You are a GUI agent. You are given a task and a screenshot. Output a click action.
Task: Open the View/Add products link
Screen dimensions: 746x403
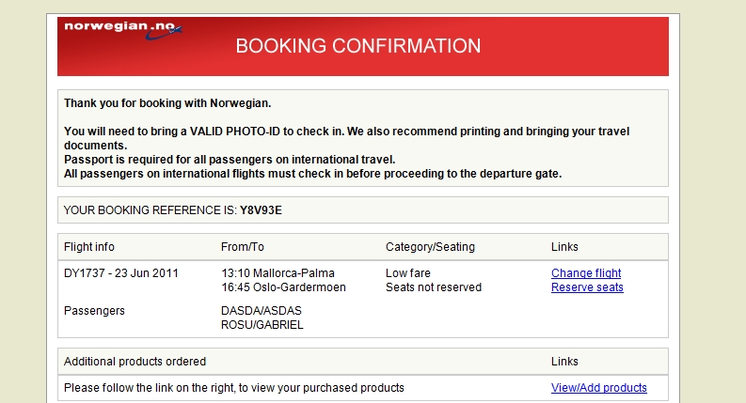coord(598,388)
